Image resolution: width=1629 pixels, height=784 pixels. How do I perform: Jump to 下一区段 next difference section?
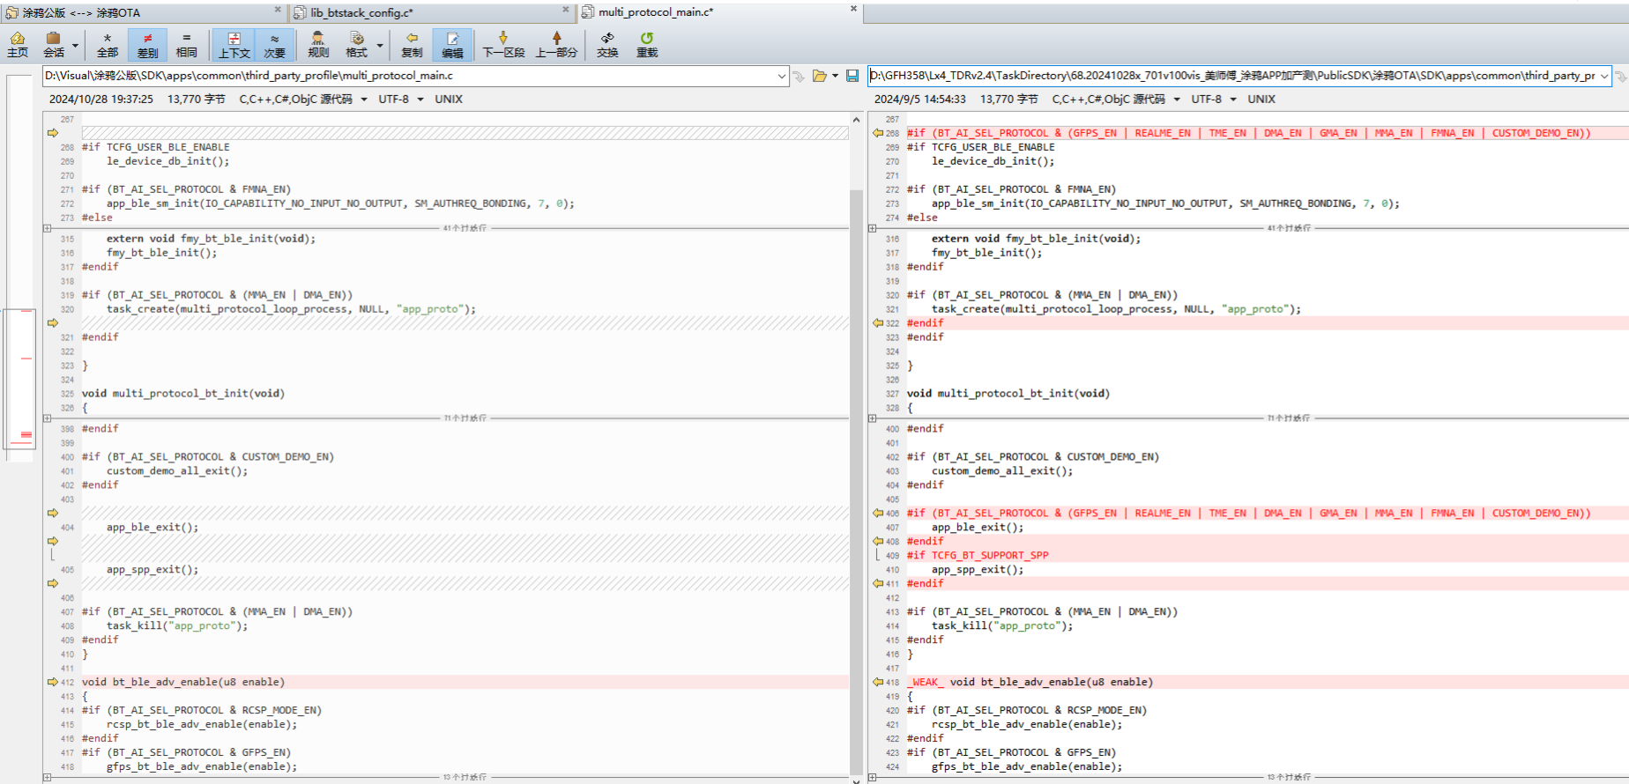pyautogui.click(x=503, y=44)
